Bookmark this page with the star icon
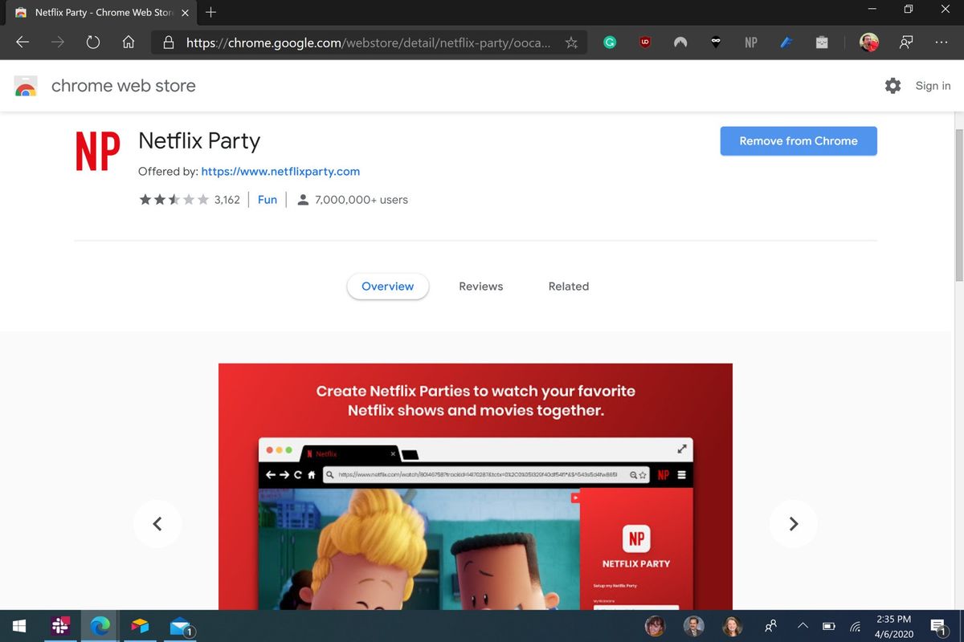The width and height of the screenshot is (964, 642). [x=571, y=42]
